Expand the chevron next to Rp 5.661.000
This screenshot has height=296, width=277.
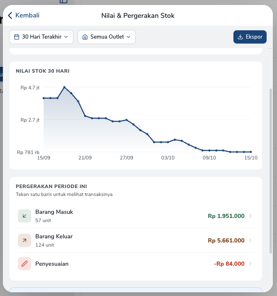click(x=250, y=240)
